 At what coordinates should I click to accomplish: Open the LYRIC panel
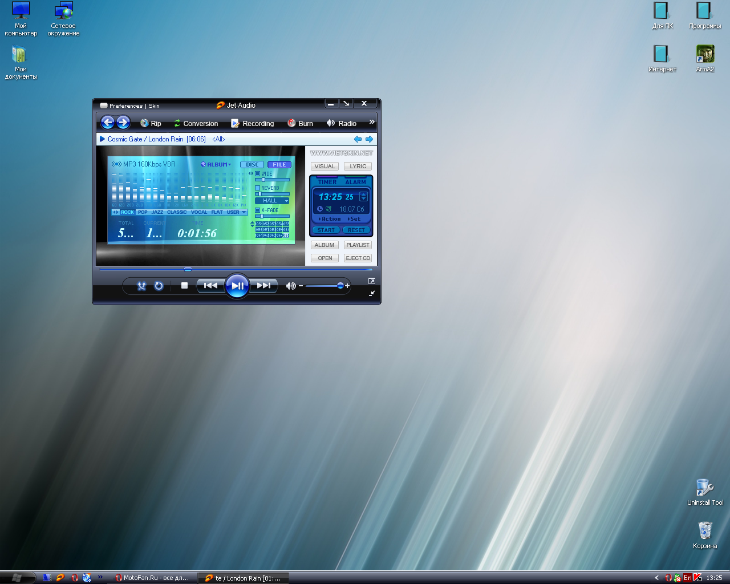(x=358, y=167)
